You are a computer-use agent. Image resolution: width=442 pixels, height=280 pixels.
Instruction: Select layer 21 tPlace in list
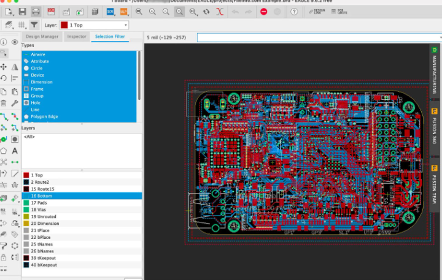click(82, 230)
